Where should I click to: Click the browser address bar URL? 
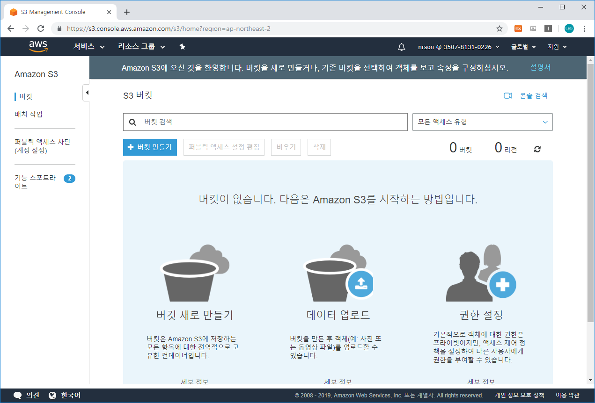[169, 29]
